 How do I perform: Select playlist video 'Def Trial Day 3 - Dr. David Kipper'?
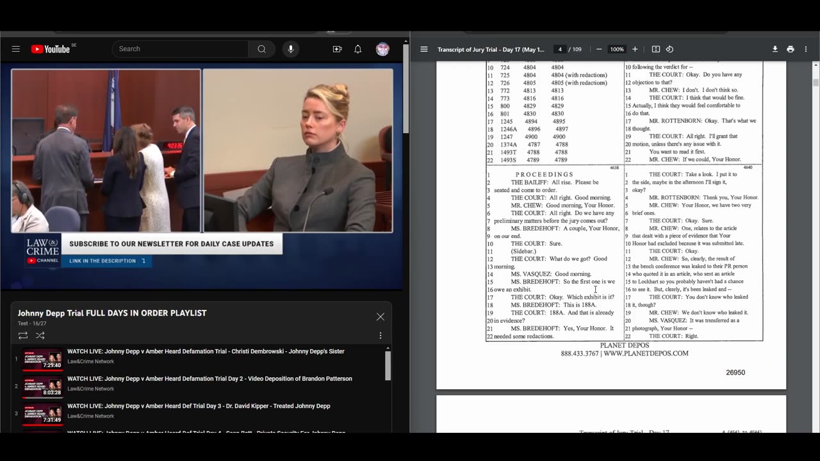pyautogui.click(x=199, y=406)
